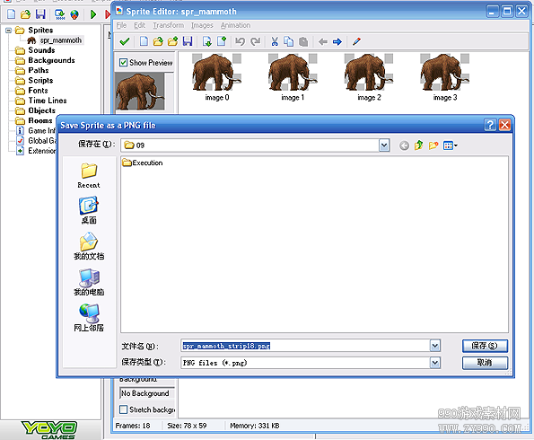The image size is (534, 440).
Task: Click the pencil edit image icon
Action: pos(356,41)
